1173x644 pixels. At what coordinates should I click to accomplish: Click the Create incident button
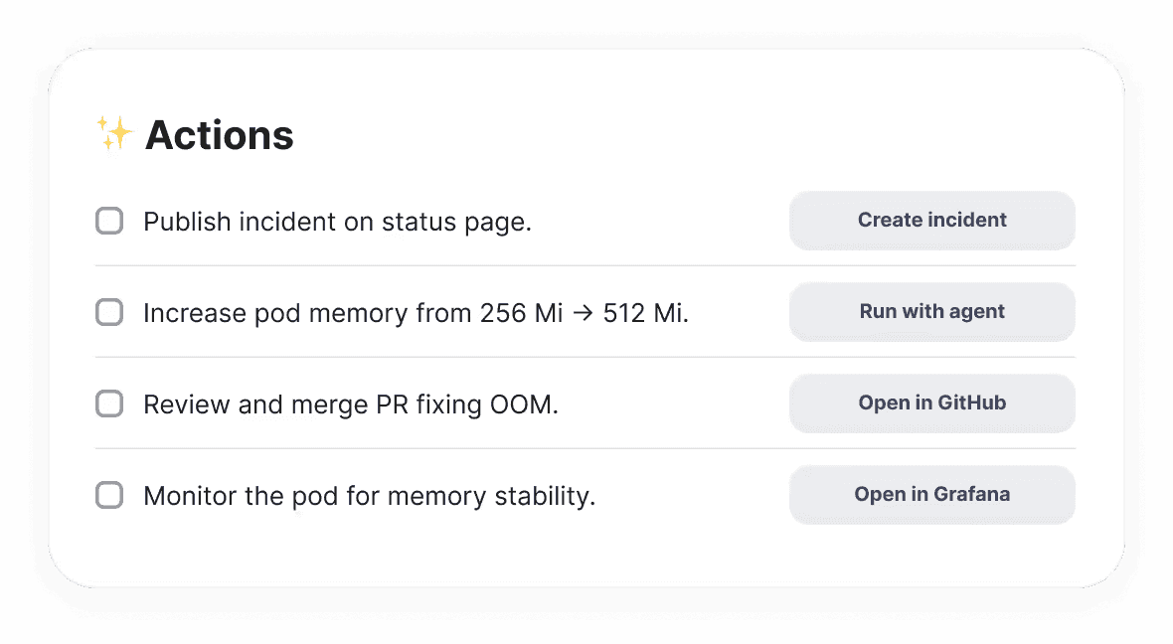click(931, 221)
